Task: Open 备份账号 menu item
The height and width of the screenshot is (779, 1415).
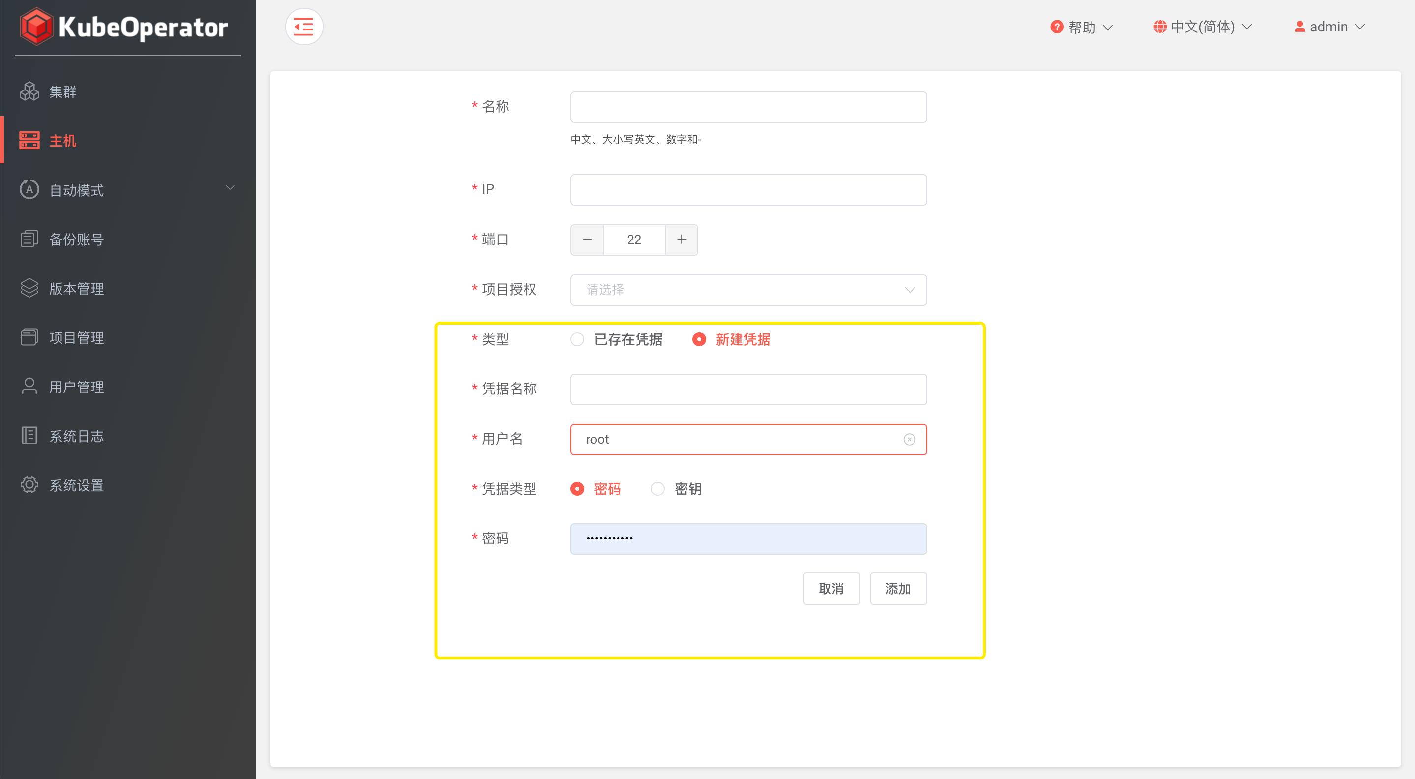Action: (x=127, y=239)
